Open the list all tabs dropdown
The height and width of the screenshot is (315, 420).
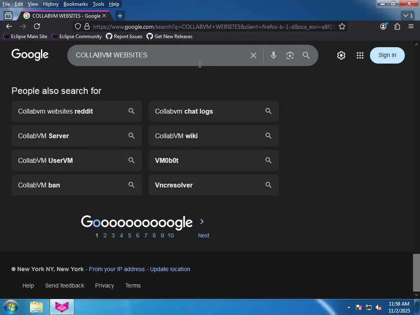(408, 16)
